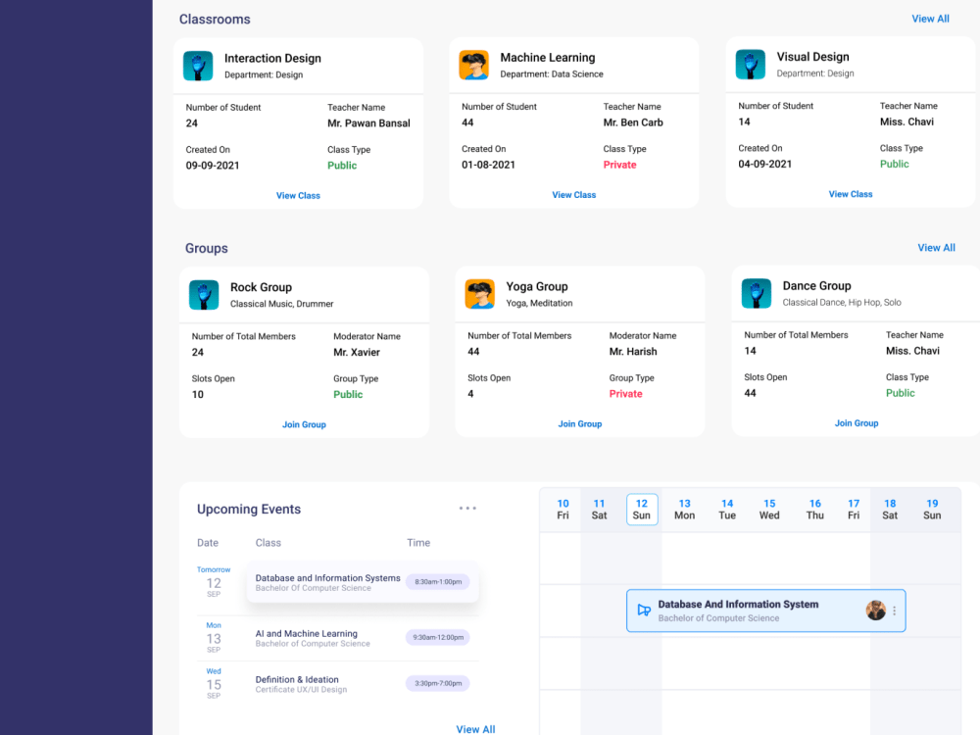Click the Machine Learning card title
Viewport: 980px width, 735px height.
[548, 58]
